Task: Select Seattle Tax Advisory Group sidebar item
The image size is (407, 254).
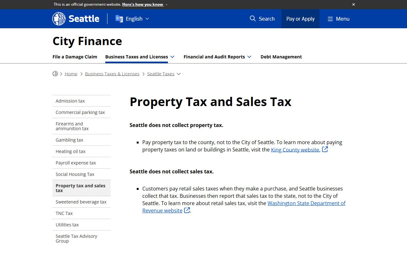Action: 81,238
